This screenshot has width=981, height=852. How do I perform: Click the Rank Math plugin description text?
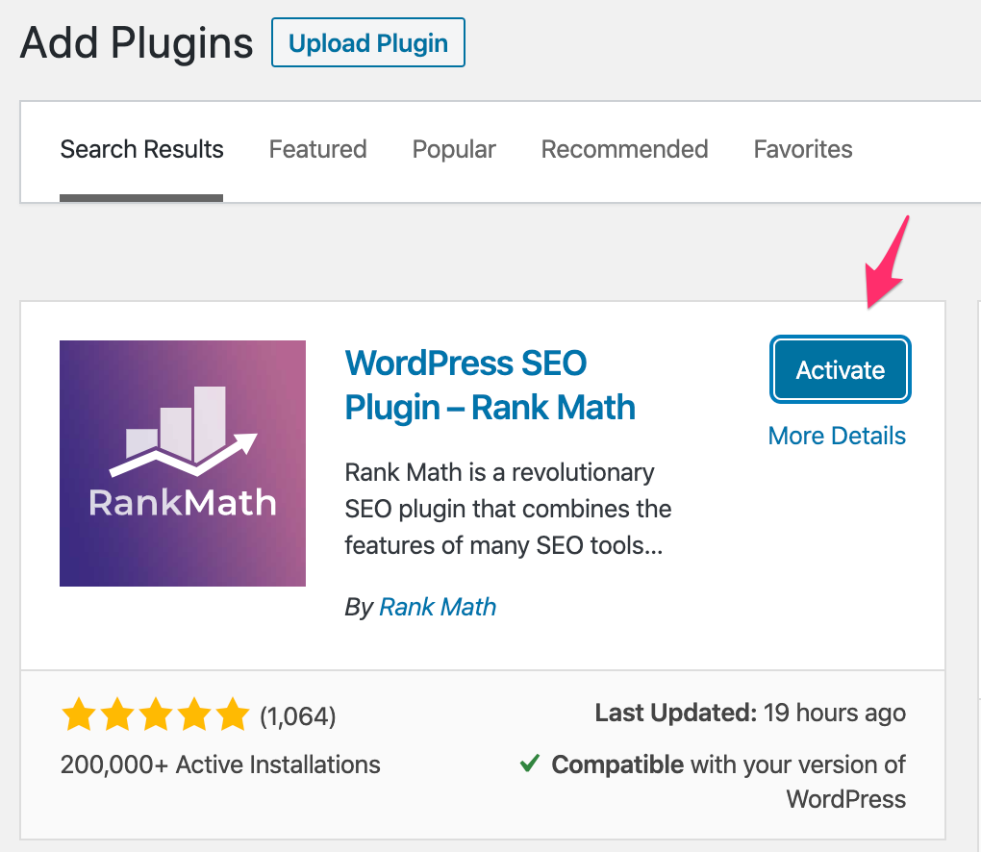508,509
